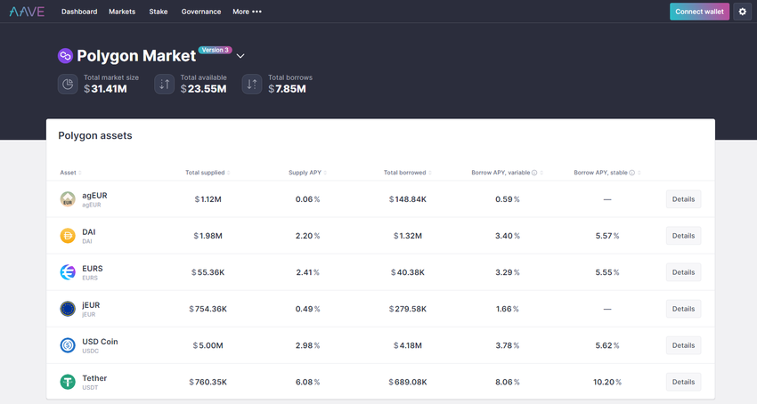Screen dimensions: 757x404
Task: Click info icon beside Borrow APY, stable
Action: 631,173
